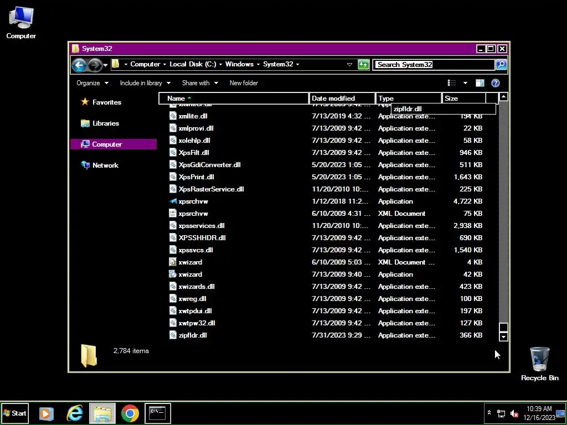The width and height of the screenshot is (567, 425).
Task: Click the xmllite.dll file icon
Action: coord(173,116)
